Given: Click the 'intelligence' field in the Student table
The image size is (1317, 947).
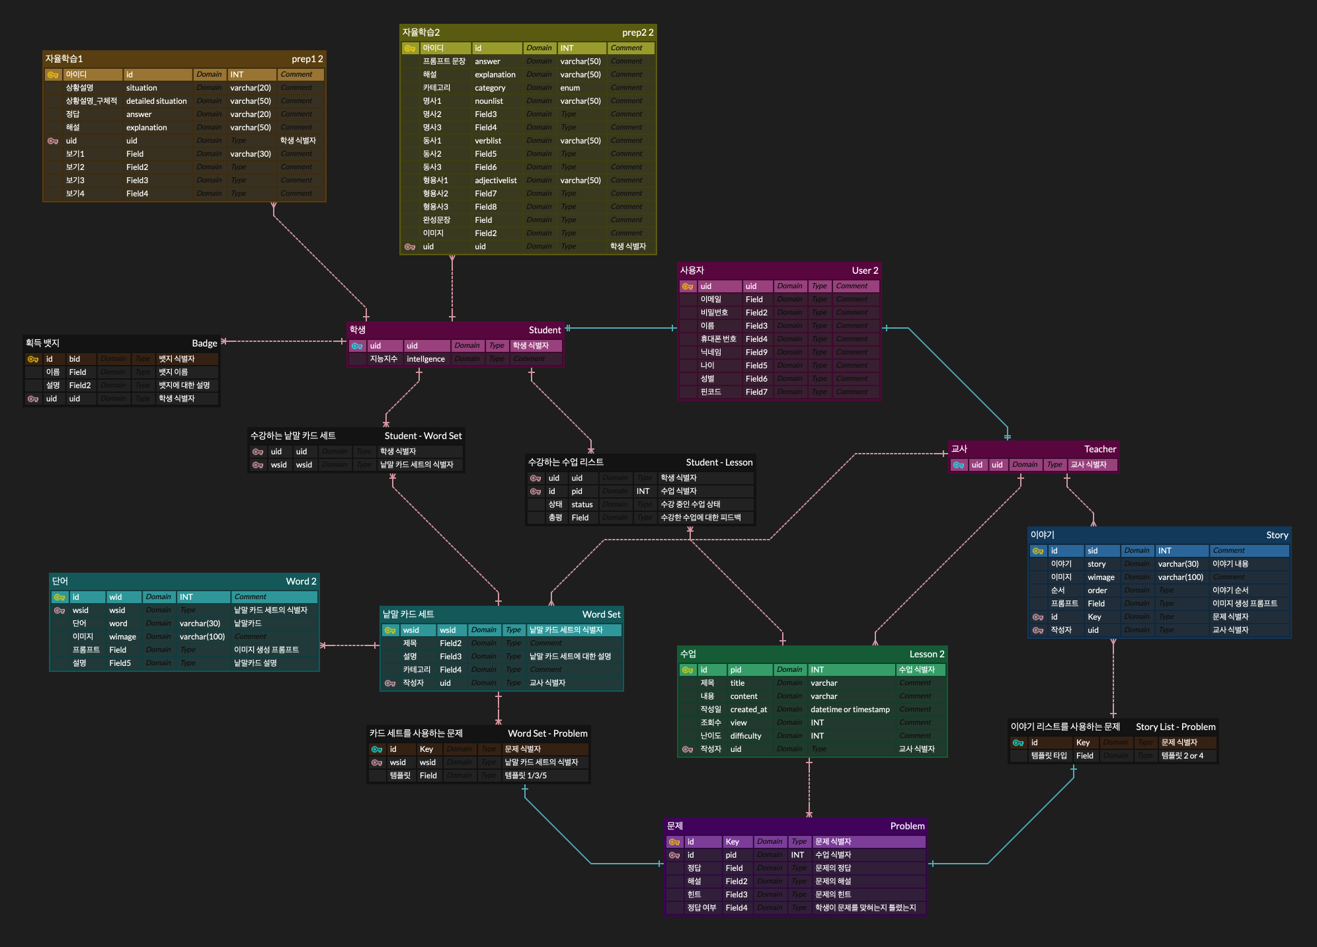Looking at the screenshot, I should tap(426, 359).
